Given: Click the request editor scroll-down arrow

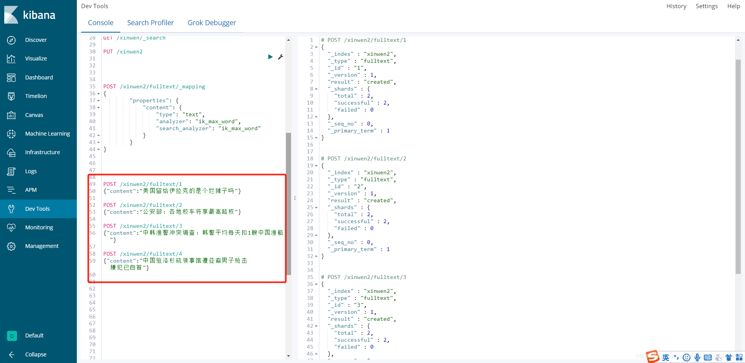Looking at the screenshot, I should (x=288, y=356).
